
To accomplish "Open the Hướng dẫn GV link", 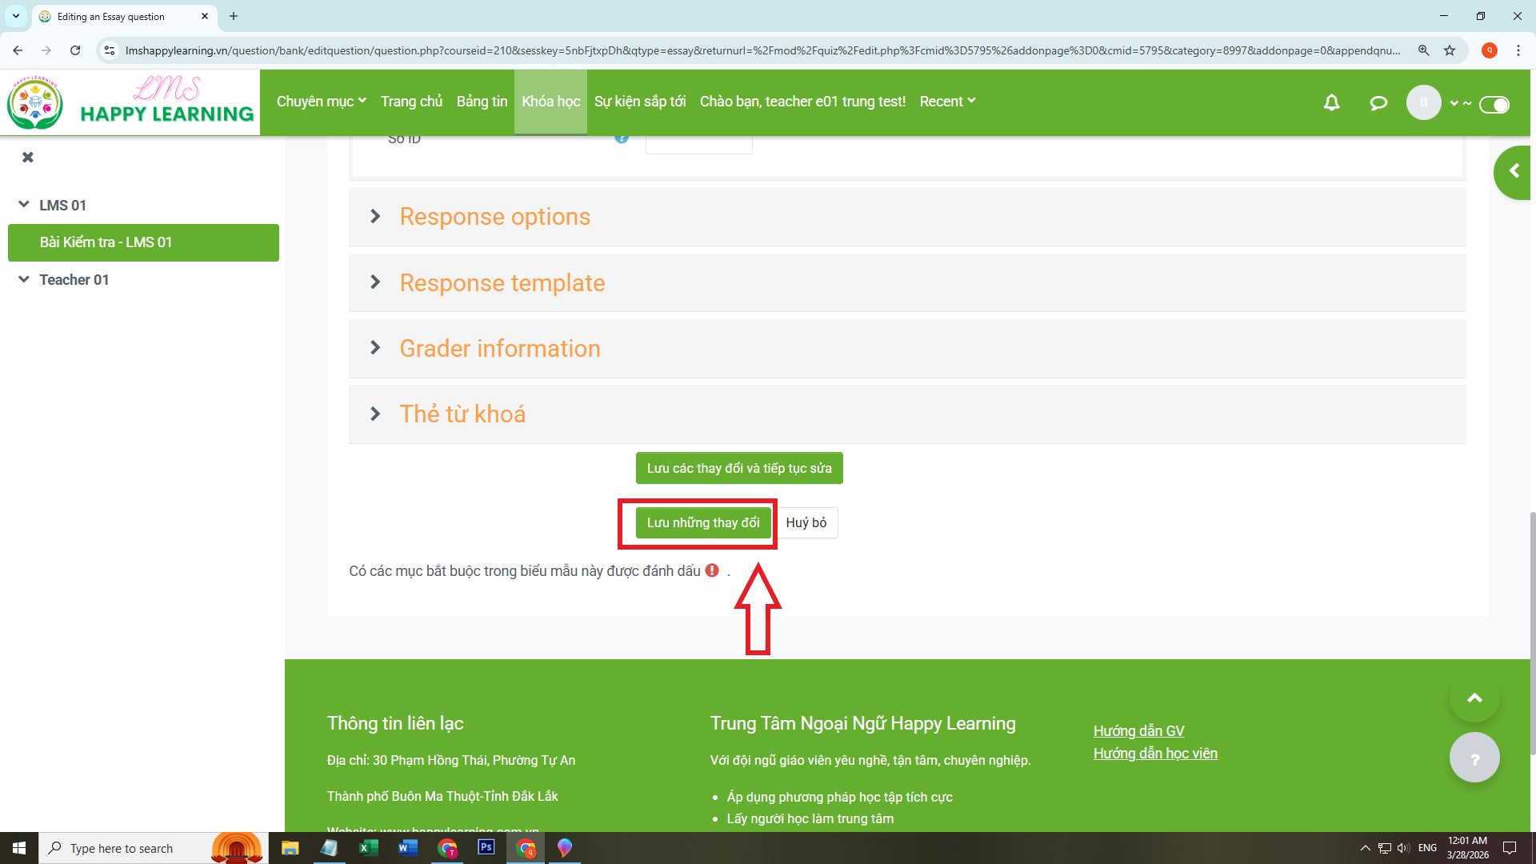I will point(1138,731).
